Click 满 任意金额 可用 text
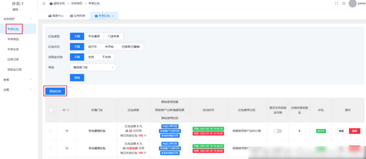This screenshot has height=159, width=366. click(x=133, y=148)
